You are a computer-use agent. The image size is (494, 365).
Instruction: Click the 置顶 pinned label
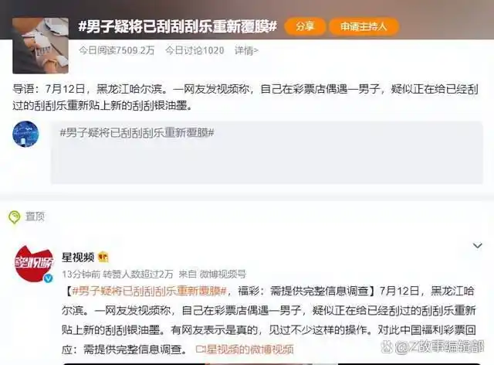tap(35, 217)
